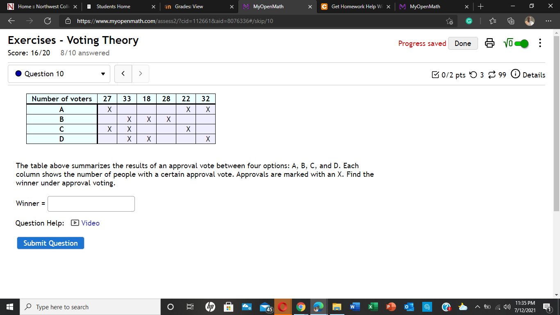Click the info icon next to Details
The width and height of the screenshot is (560, 315).
(x=515, y=74)
